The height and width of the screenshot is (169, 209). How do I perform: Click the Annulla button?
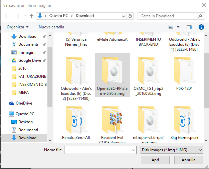click(189, 160)
